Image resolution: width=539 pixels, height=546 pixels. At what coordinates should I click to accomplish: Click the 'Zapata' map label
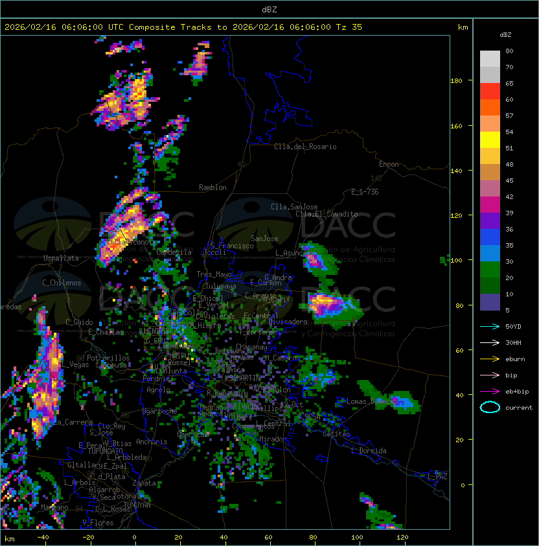pyautogui.click(x=144, y=483)
